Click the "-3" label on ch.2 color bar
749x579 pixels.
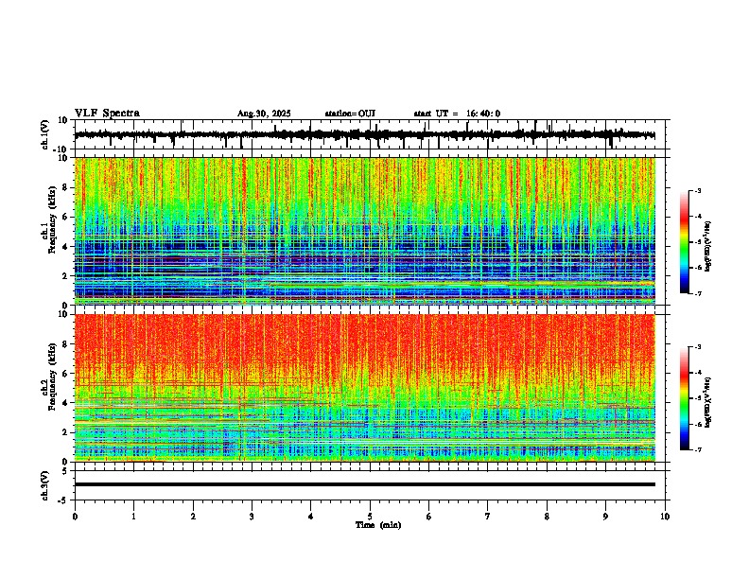(x=697, y=347)
